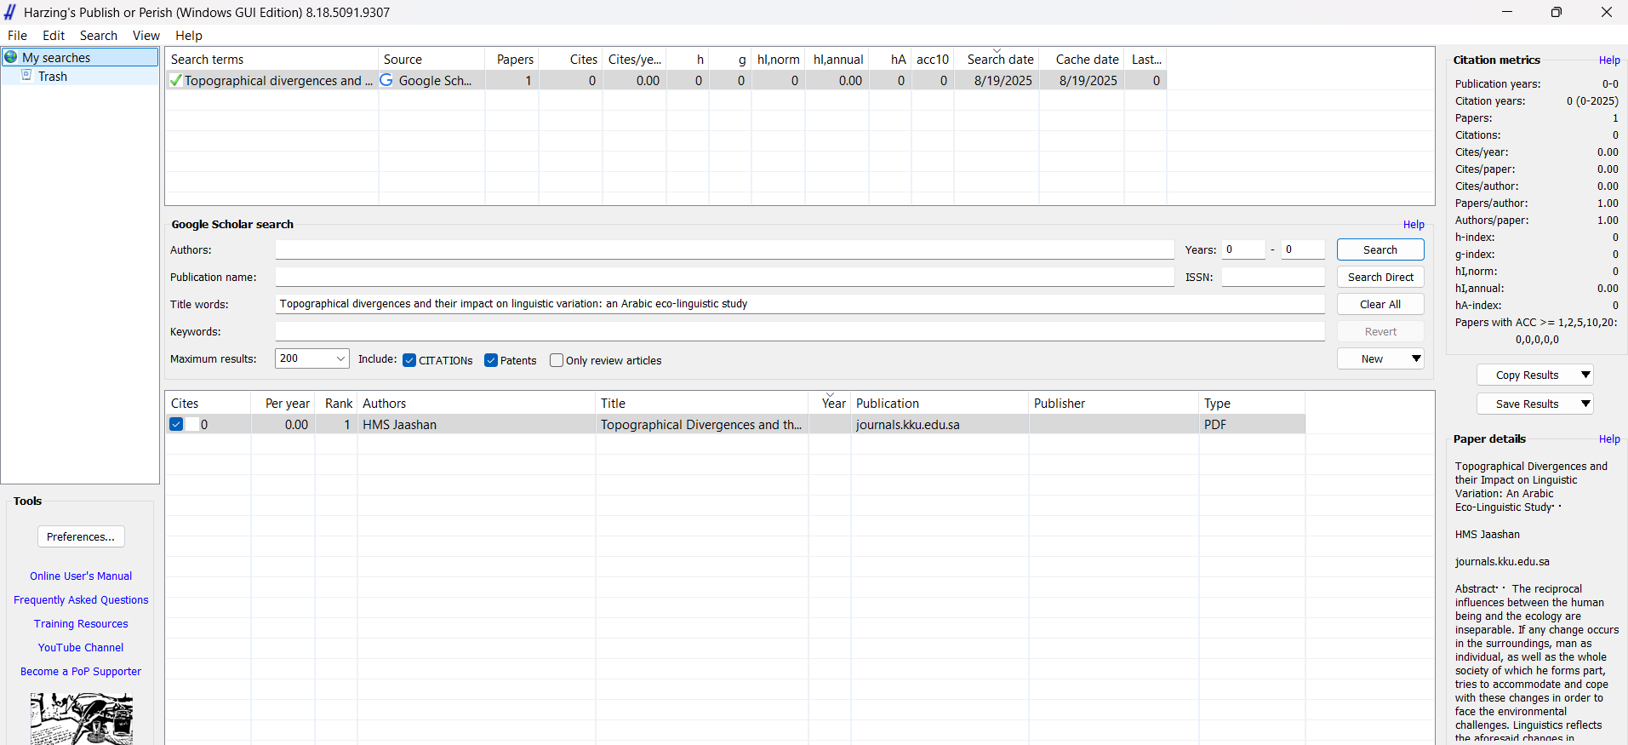Sort results by Per year column
This screenshot has width=1628, height=745.
click(x=283, y=403)
